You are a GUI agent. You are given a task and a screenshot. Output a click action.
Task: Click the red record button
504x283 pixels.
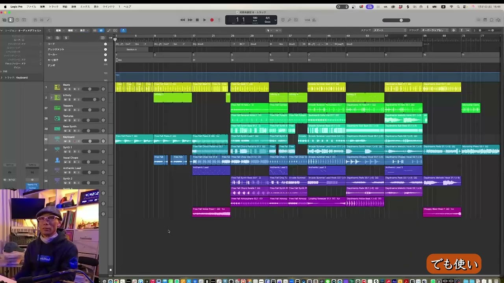212,20
